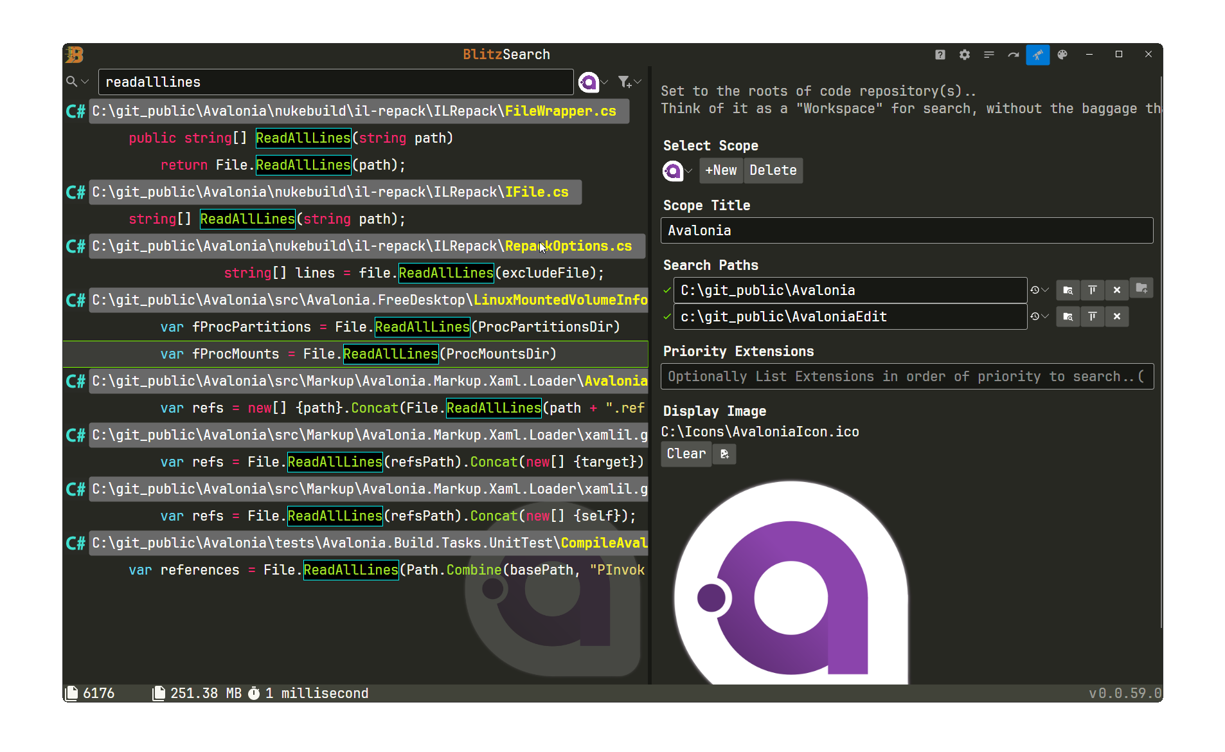1225x752 pixels.
Task: Click the BlitzSearch logo icon
Action: [75, 55]
